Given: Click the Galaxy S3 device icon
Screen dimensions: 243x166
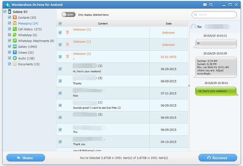Looking at the screenshot, I should tap(10, 11).
